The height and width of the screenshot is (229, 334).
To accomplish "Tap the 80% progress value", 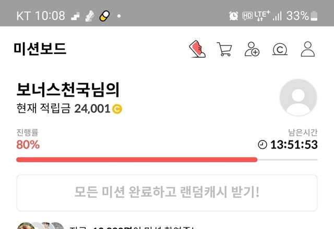I will pos(28,145).
